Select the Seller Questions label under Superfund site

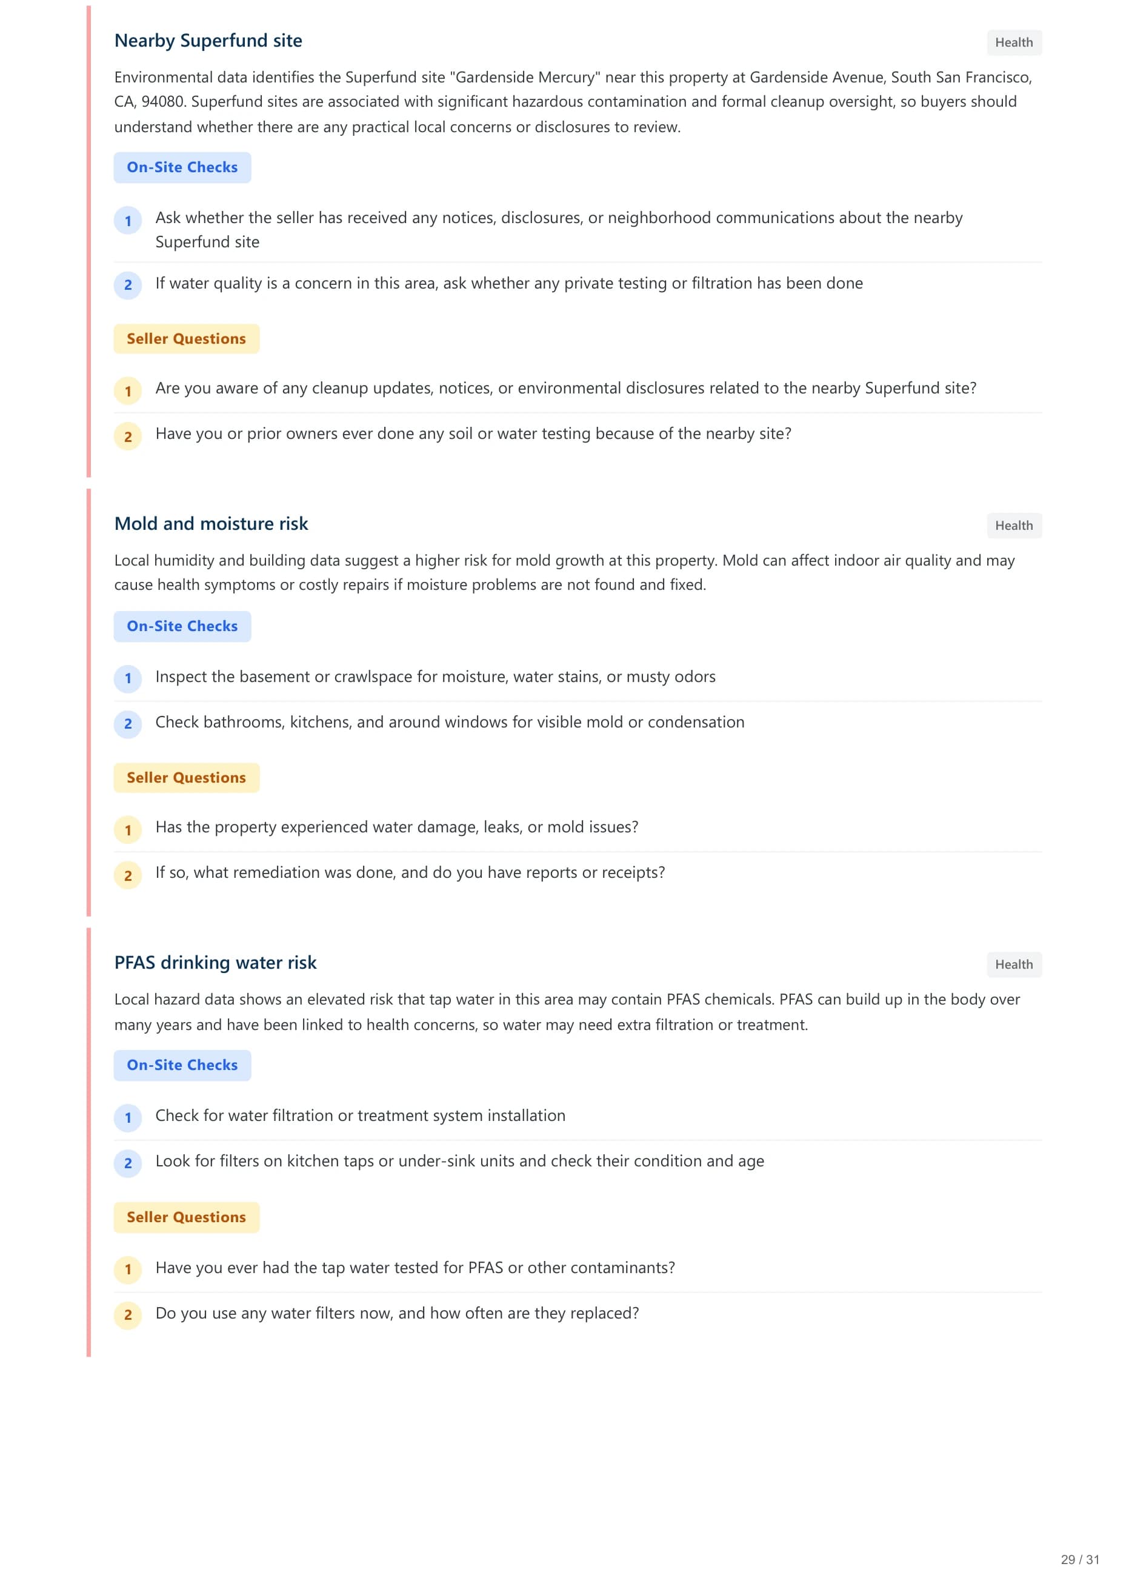tap(186, 339)
